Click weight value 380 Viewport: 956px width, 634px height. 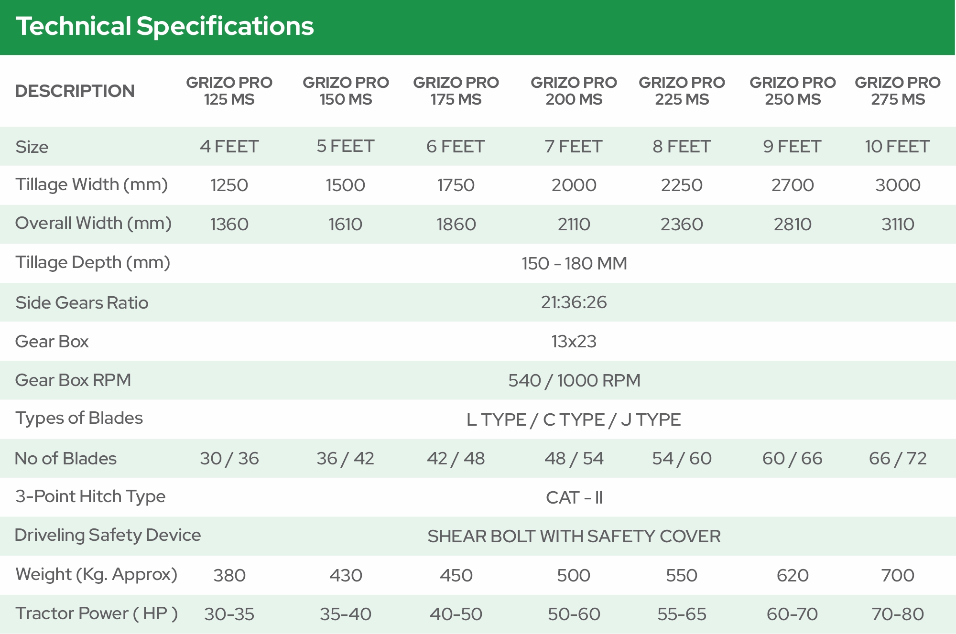pyautogui.click(x=229, y=575)
